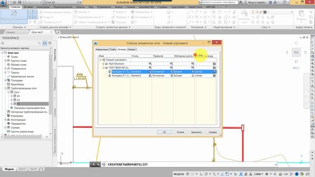Click the Toolspace search icon

2,43
